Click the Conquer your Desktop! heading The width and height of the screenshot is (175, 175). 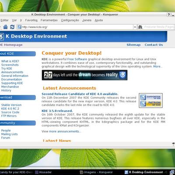[x=72, y=53]
